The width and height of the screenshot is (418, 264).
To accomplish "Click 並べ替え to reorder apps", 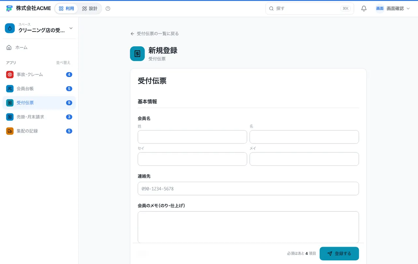I will [63, 63].
